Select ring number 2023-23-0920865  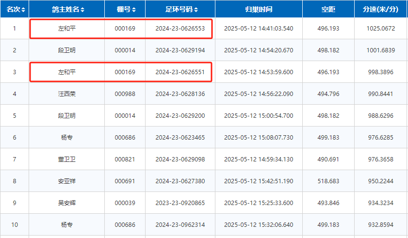click(180, 203)
